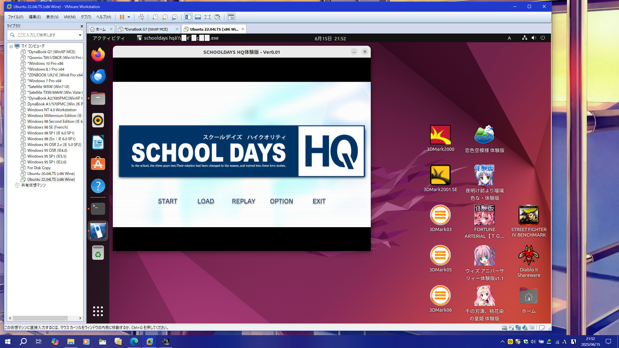Show hidden Windows tray icons chevron
The image size is (619, 348).
(x=502, y=342)
